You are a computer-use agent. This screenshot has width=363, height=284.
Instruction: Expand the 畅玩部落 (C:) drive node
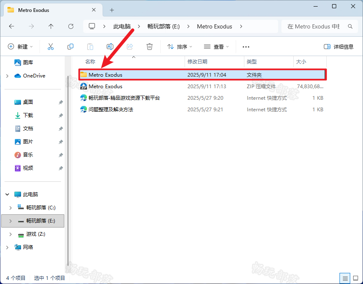pos(10,208)
